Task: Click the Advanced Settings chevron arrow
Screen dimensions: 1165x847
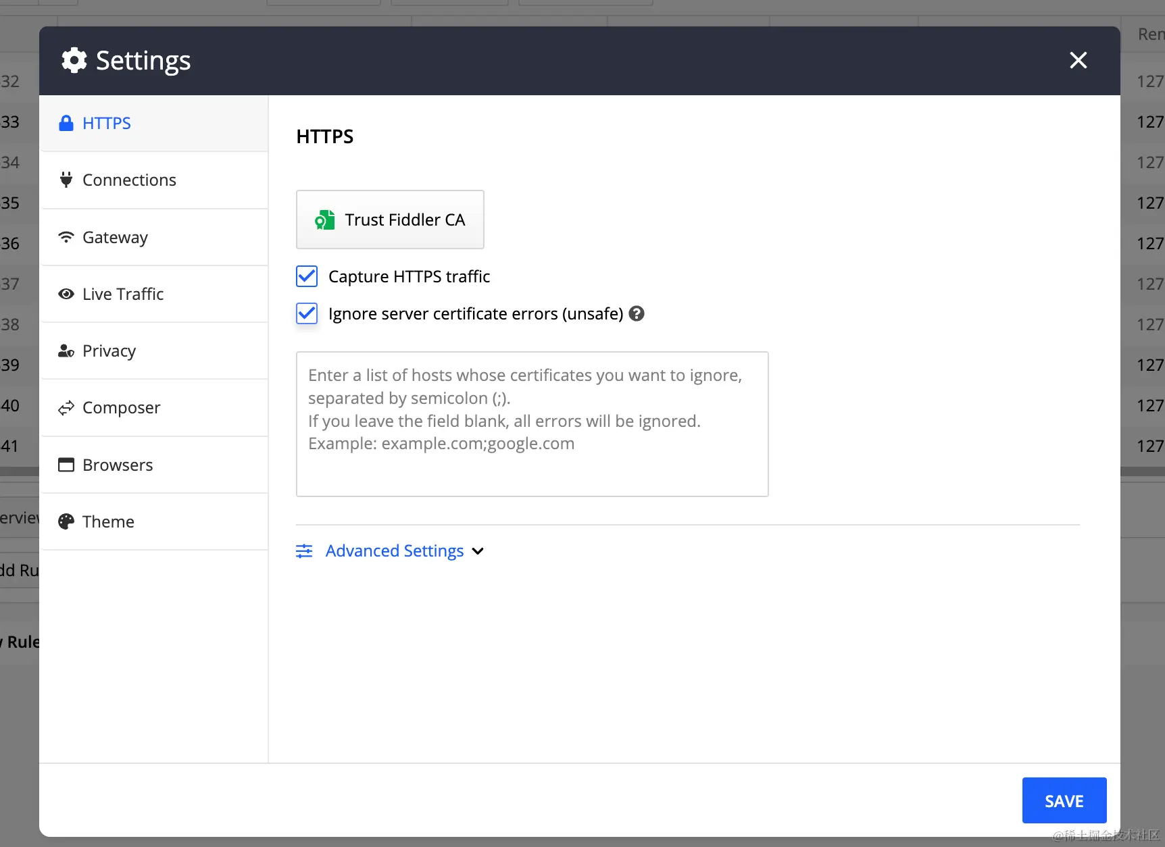Action: pyautogui.click(x=478, y=551)
